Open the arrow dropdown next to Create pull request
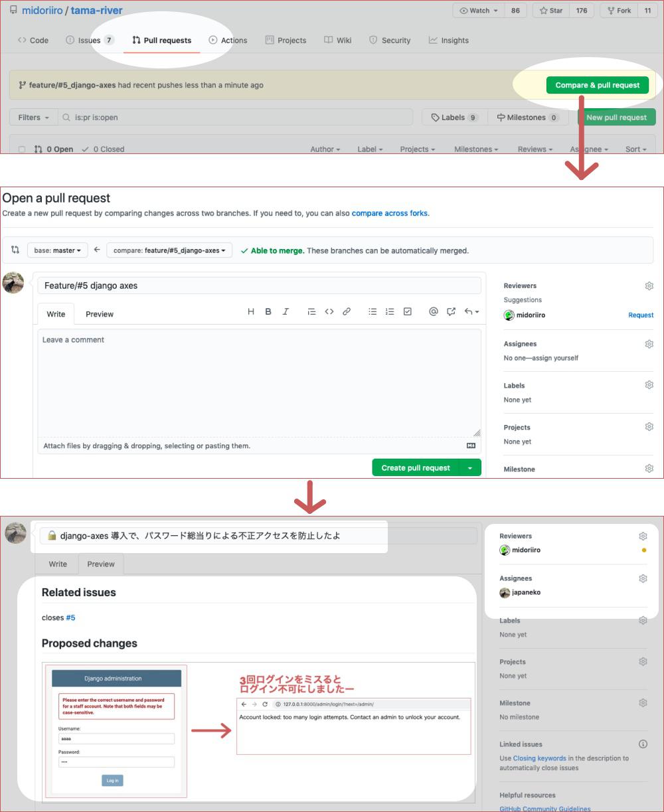 (470, 467)
